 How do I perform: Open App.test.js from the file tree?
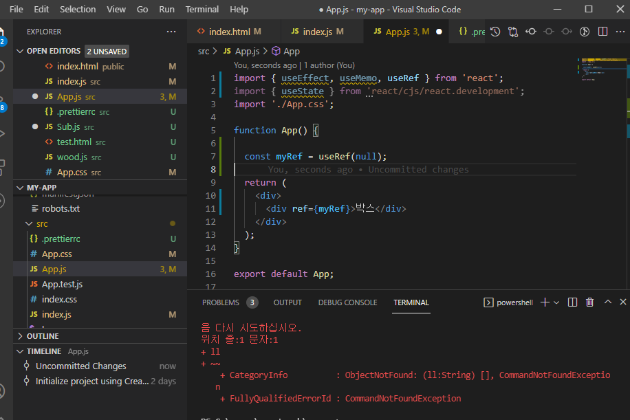[62, 284]
